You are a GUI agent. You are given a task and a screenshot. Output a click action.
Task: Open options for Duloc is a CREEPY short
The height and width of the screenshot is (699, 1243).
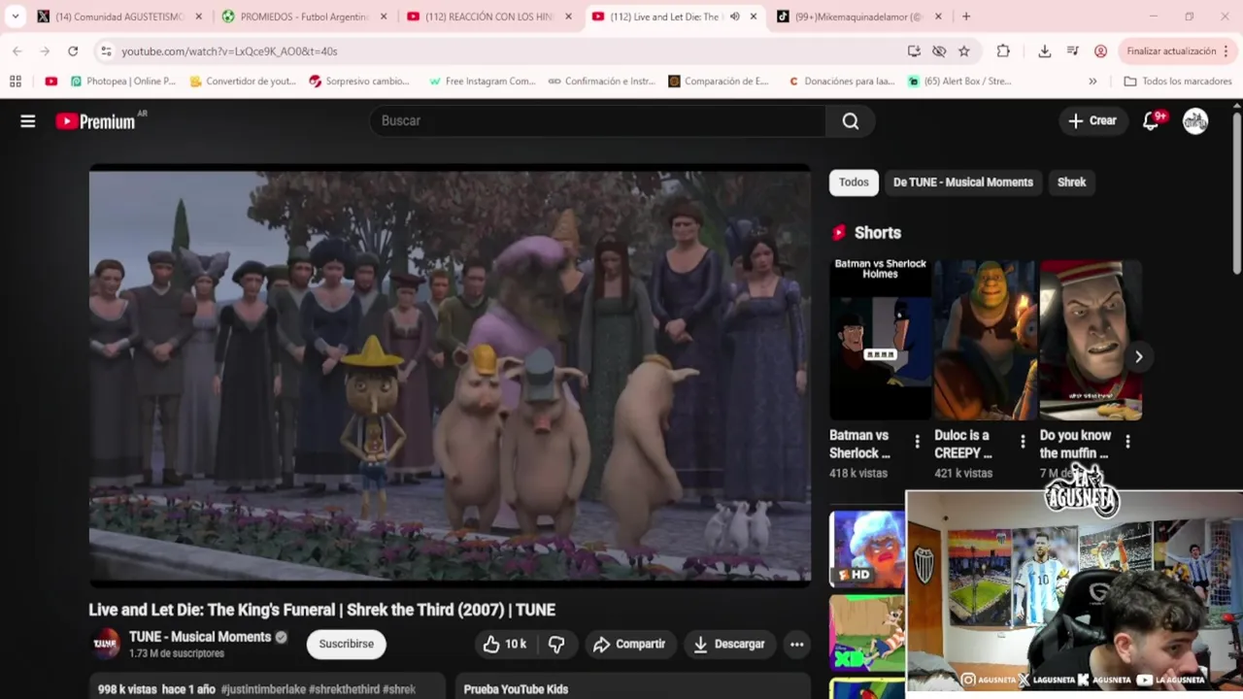click(1023, 442)
